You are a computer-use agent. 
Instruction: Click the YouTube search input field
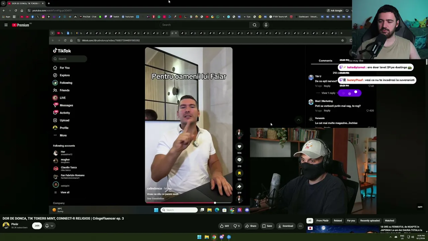[205, 25]
